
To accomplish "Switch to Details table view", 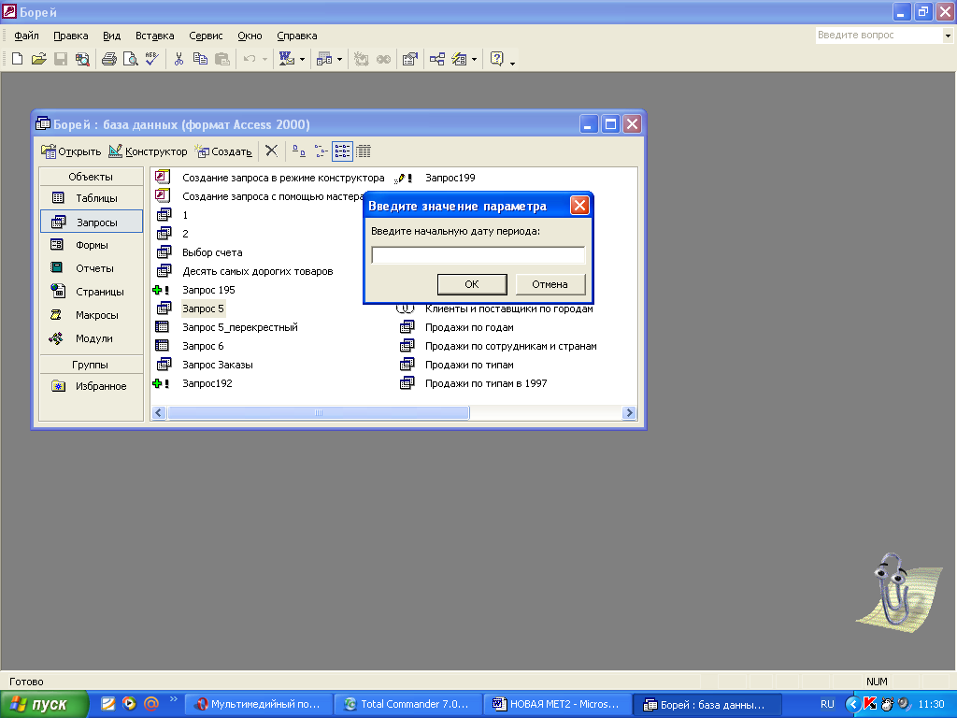I will tap(364, 151).
